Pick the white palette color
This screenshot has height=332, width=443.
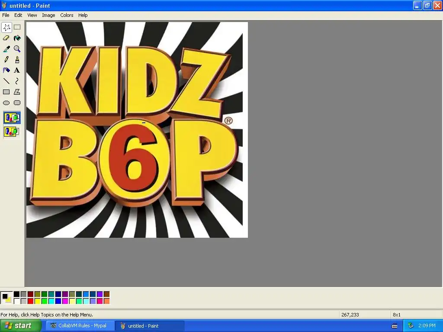click(17, 301)
